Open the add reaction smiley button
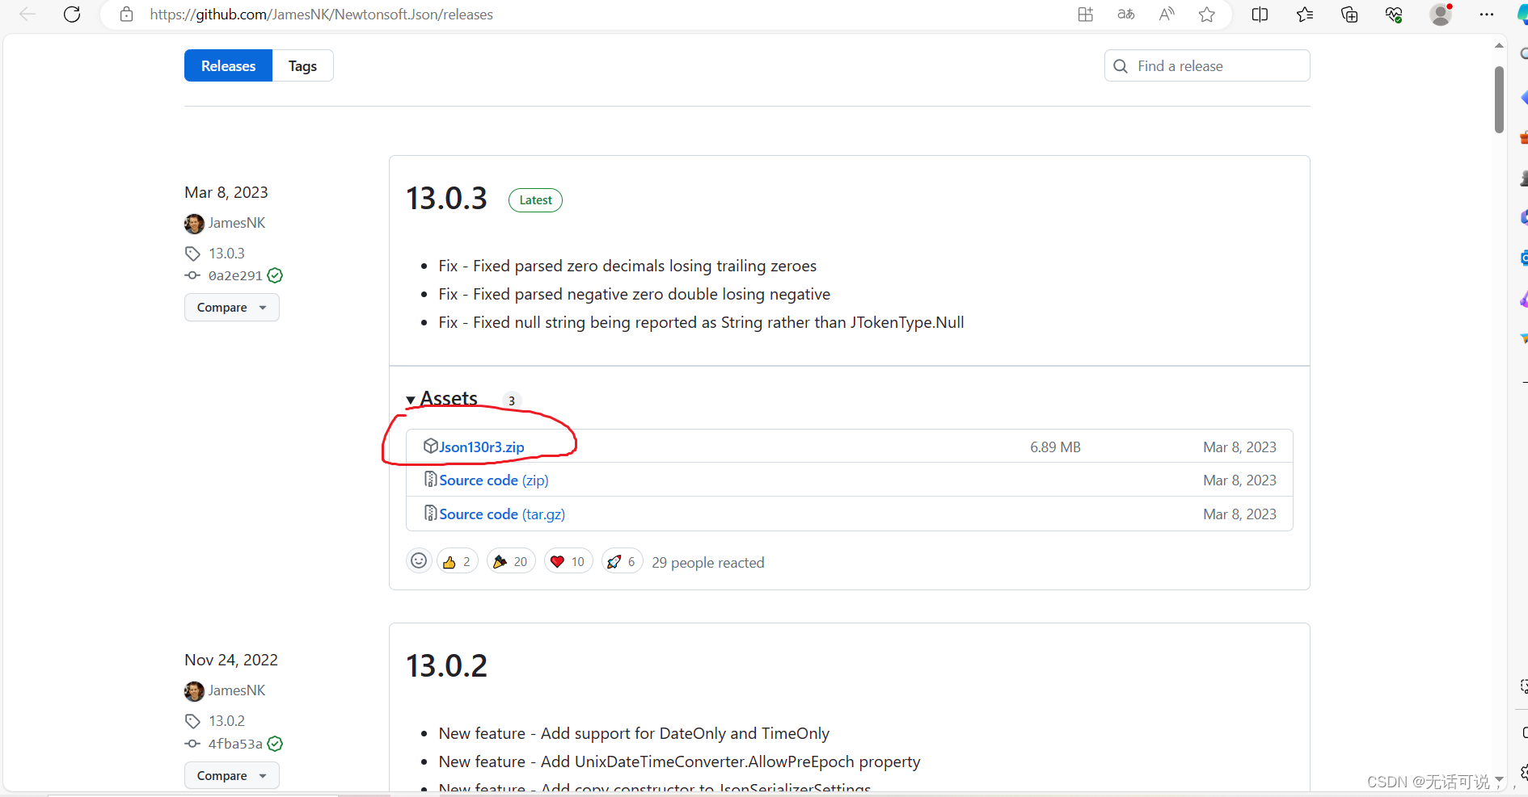 click(x=419, y=560)
